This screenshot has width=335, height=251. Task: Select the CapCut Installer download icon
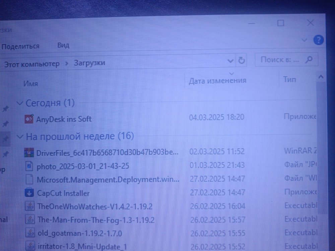coord(29,193)
